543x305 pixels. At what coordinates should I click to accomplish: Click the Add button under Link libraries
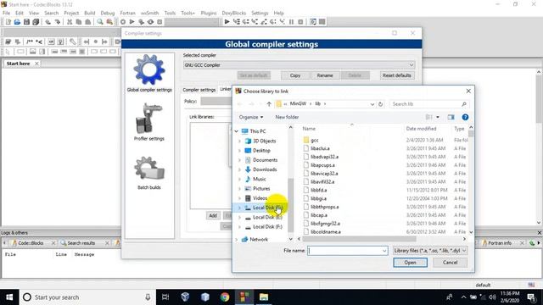pos(213,215)
